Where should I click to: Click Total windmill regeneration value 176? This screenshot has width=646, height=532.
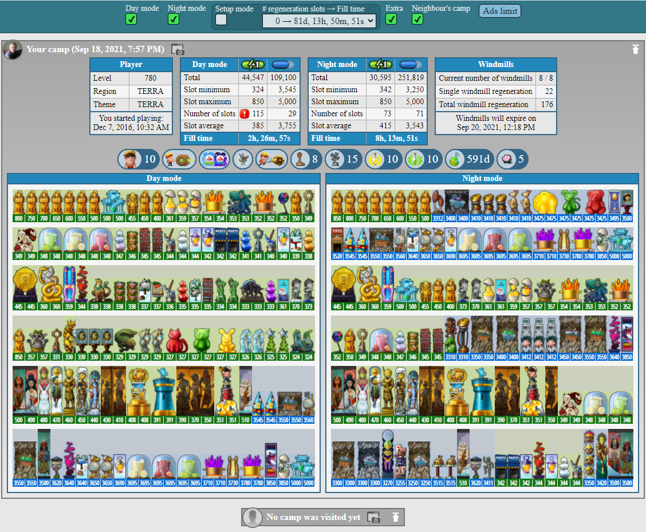(x=547, y=105)
